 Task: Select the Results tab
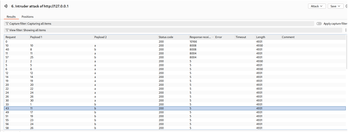(x=11, y=17)
